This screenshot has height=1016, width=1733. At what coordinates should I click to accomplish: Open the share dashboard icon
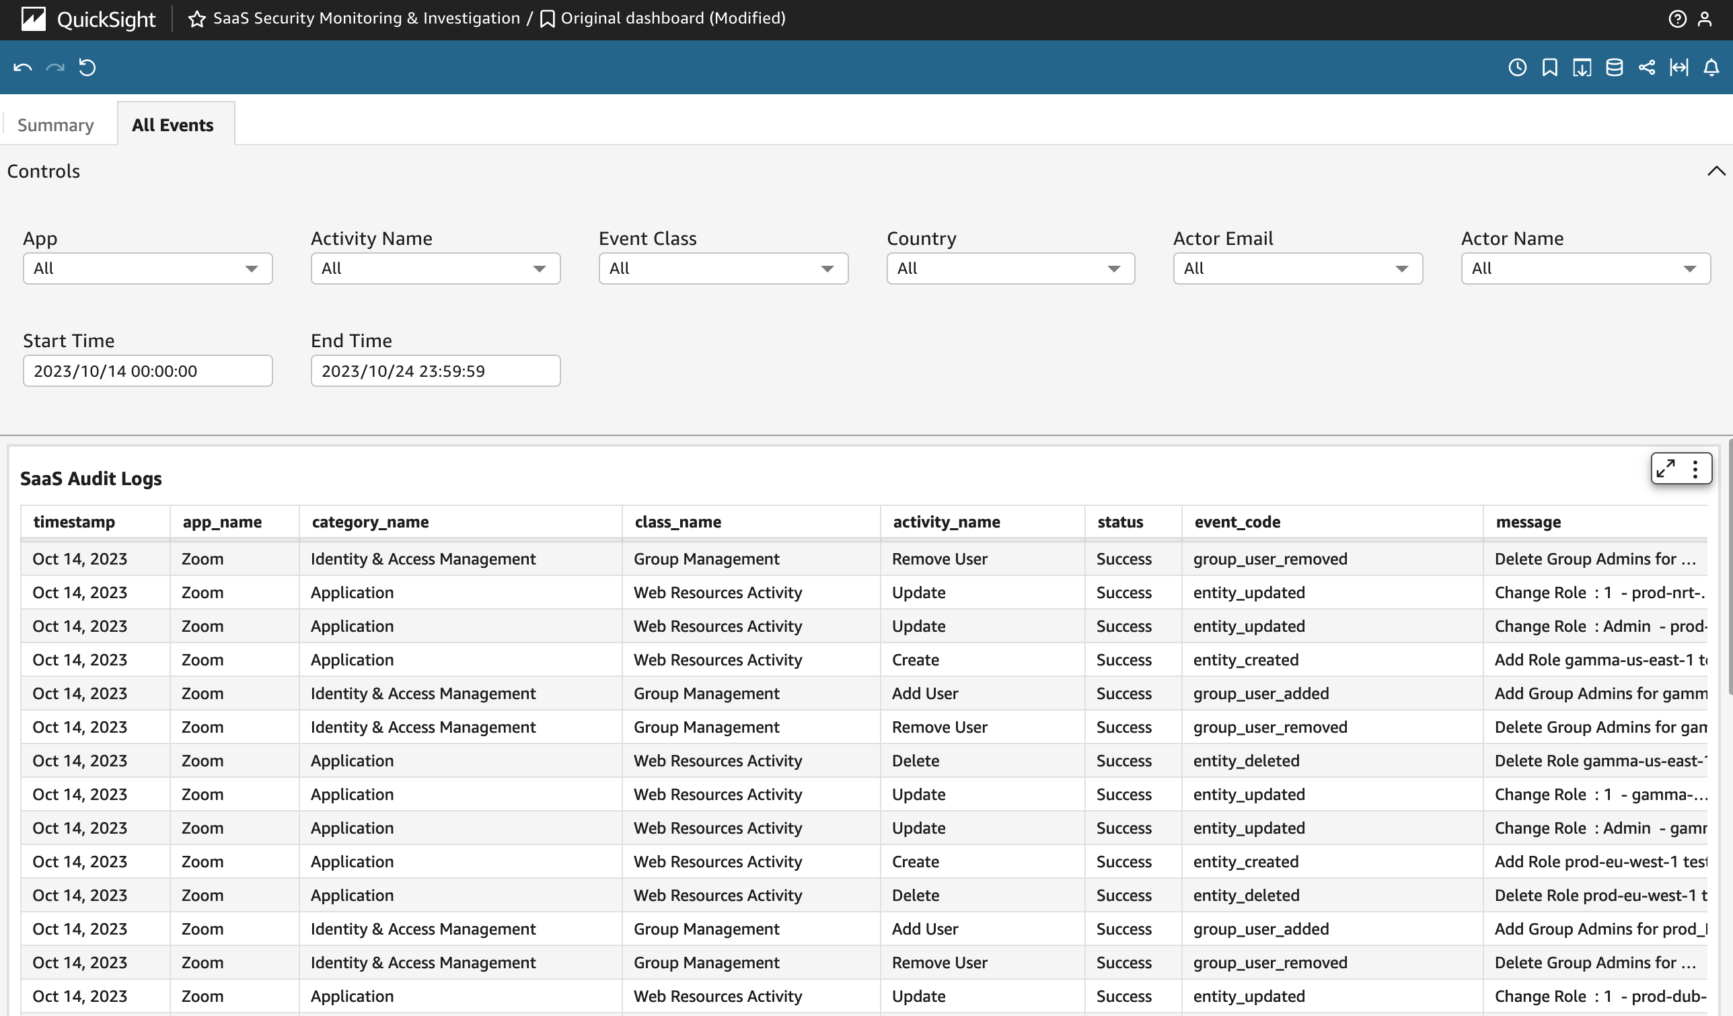(x=1647, y=67)
